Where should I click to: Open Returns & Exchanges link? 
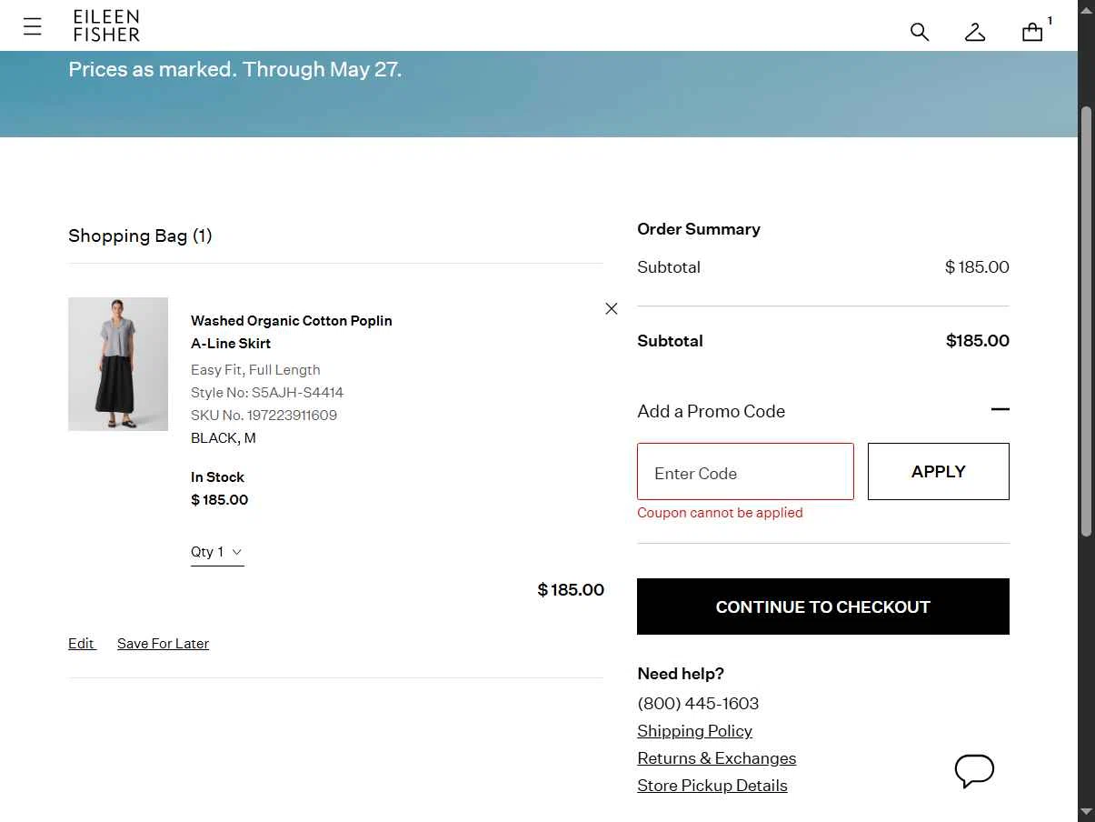click(717, 758)
